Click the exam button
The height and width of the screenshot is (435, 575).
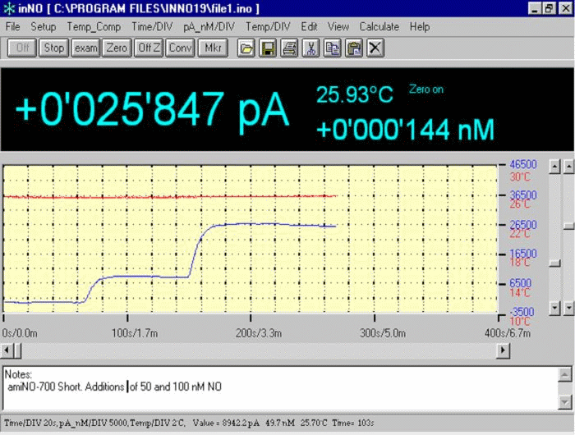[x=85, y=48]
